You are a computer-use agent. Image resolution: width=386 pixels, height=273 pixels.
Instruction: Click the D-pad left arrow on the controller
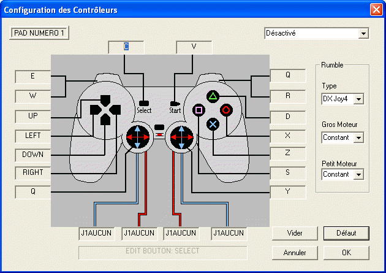[x=95, y=110]
